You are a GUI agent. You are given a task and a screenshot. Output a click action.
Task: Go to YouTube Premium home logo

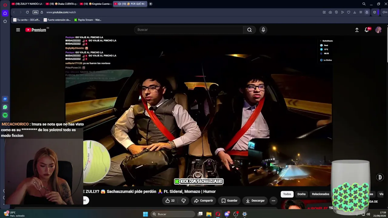[x=36, y=30]
